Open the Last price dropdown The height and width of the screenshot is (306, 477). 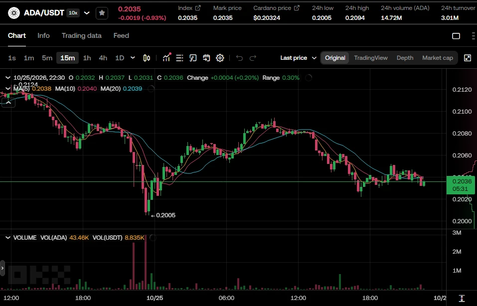298,58
